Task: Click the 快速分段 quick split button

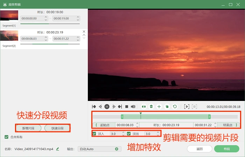Action: pyautogui.click(x=57, y=128)
